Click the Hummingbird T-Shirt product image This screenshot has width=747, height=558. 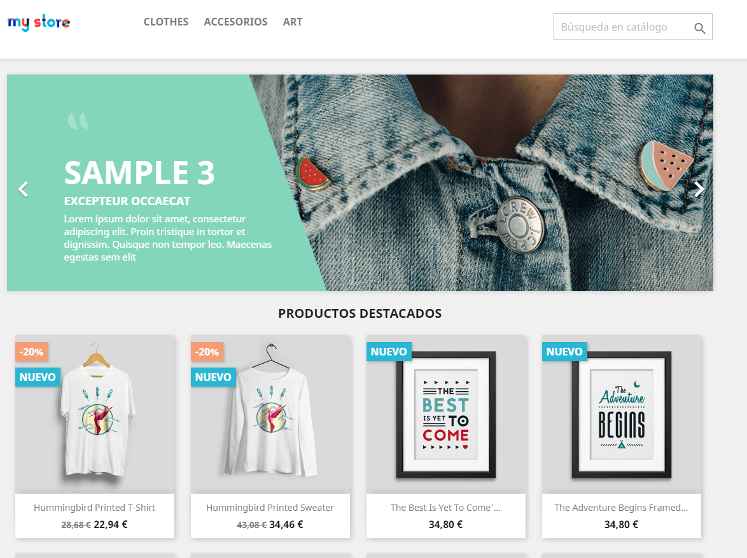click(95, 415)
